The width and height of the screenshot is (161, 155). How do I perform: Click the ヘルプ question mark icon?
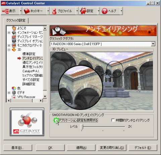tap(105, 11)
